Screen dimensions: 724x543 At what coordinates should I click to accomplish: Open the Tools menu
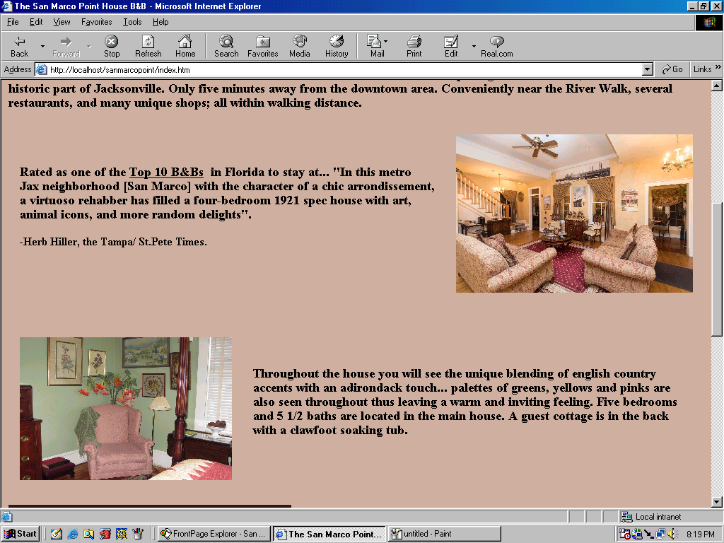click(132, 22)
